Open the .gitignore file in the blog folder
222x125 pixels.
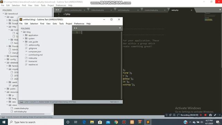33,48
